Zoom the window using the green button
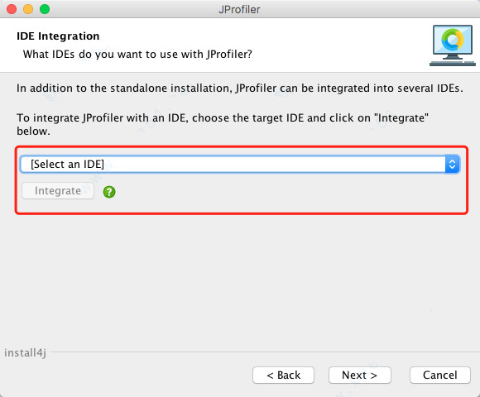The width and height of the screenshot is (480, 397). pos(45,9)
